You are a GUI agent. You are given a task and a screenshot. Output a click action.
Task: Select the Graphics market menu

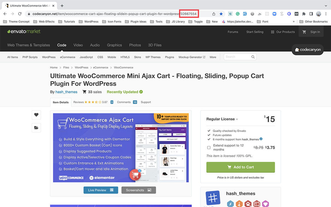coord(114,45)
